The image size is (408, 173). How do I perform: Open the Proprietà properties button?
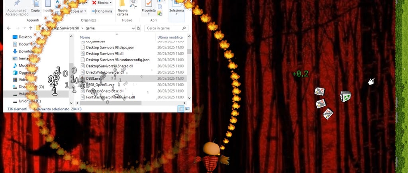tap(149, 7)
